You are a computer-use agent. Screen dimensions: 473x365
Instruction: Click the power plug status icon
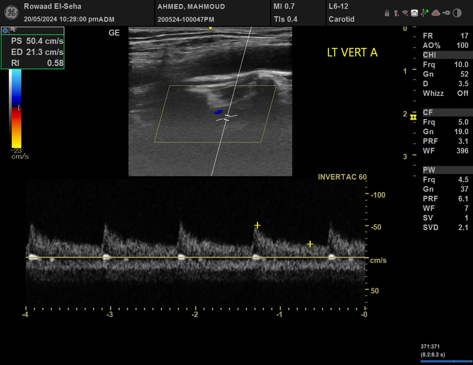pos(446,13)
